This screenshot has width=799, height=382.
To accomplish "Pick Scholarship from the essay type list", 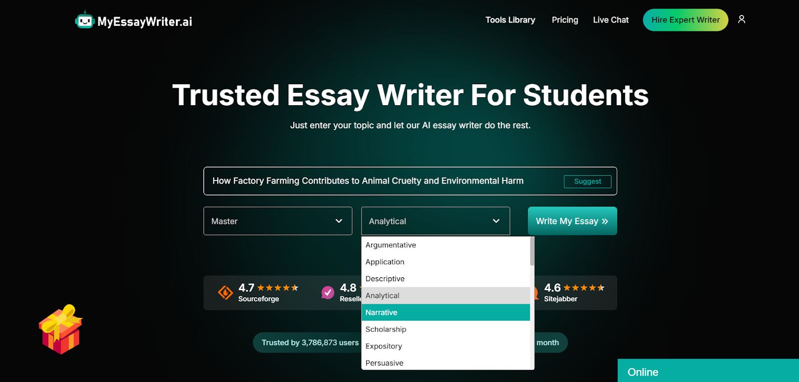I will click(x=445, y=329).
